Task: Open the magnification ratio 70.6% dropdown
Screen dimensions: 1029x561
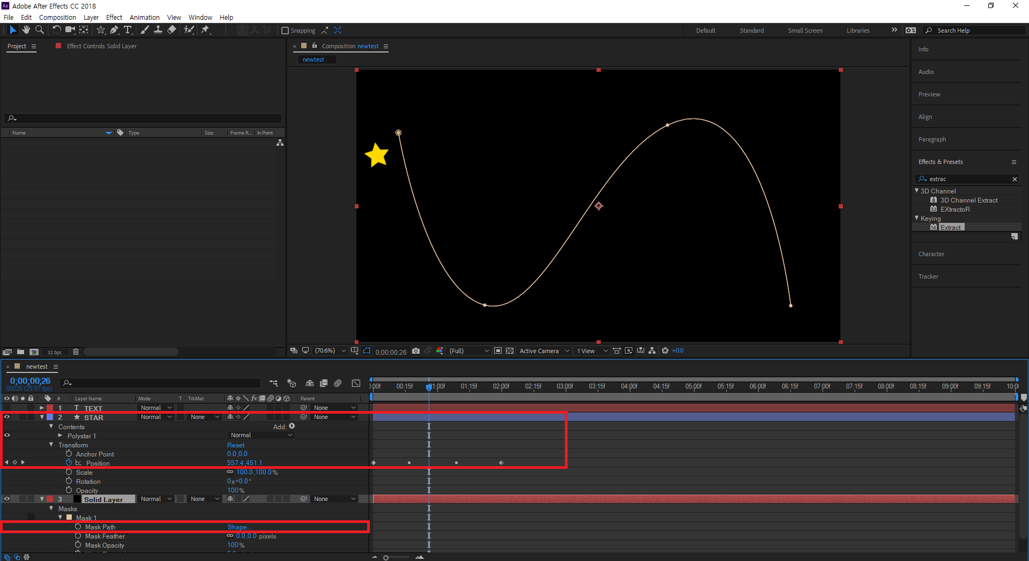Action: 330,351
